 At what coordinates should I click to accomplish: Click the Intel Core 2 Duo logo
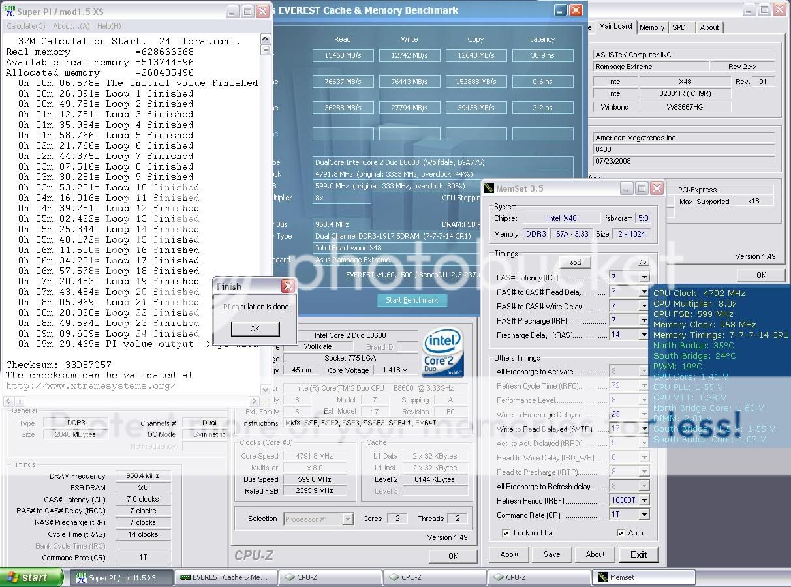click(x=443, y=353)
